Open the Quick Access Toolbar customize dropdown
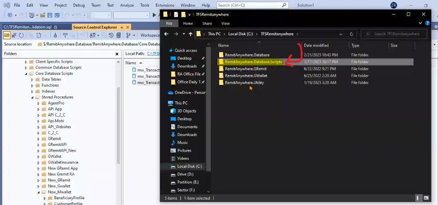 tap(189, 15)
